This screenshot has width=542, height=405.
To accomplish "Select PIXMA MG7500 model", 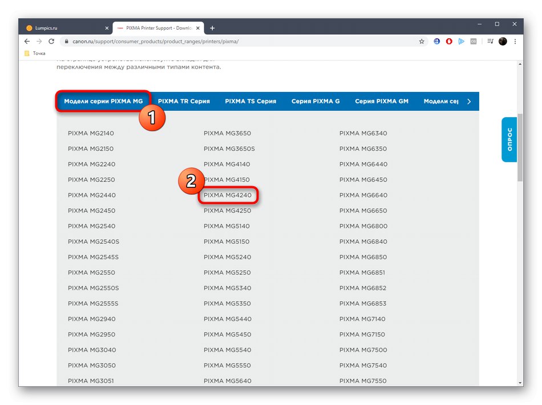I will 363,350.
